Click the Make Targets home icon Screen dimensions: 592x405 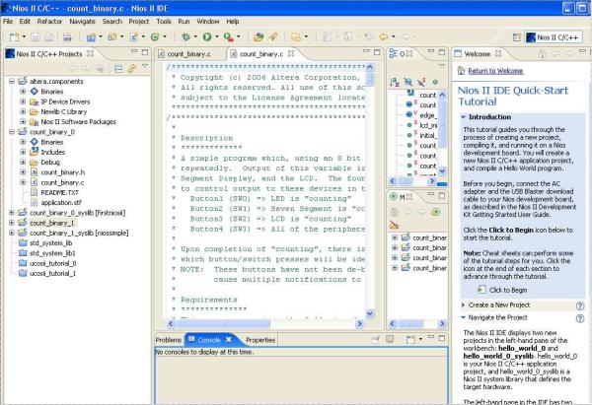[x=394, y=212]
